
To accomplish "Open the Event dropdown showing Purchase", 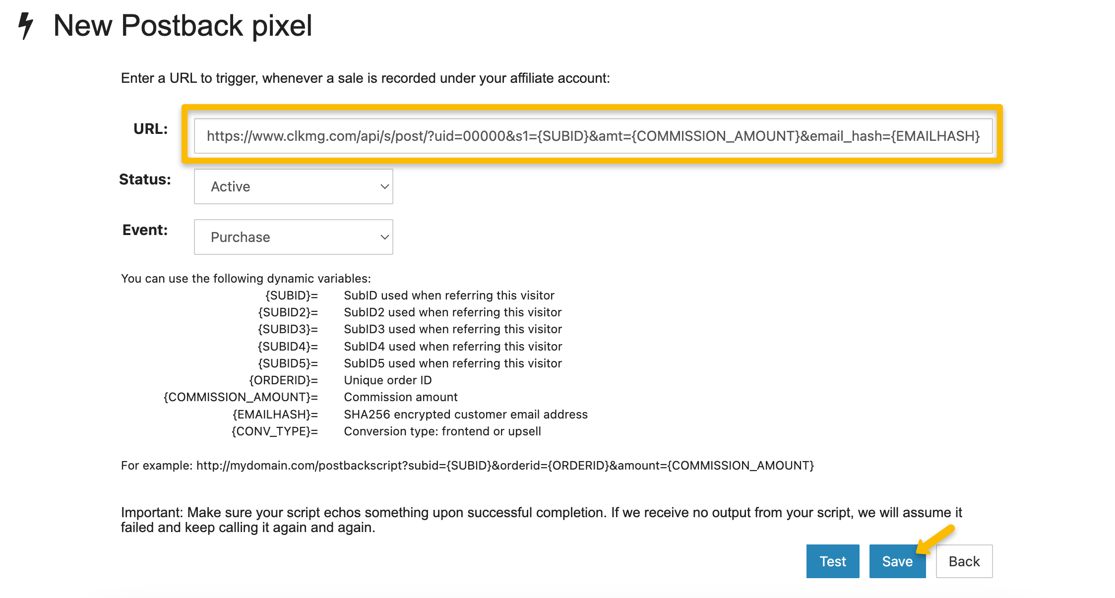I will click(x=293, y=237).
